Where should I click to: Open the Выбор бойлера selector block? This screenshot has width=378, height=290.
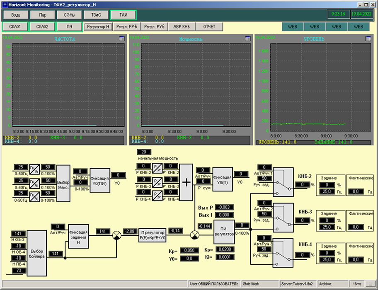pyautogui.click(x=36, y=253)
